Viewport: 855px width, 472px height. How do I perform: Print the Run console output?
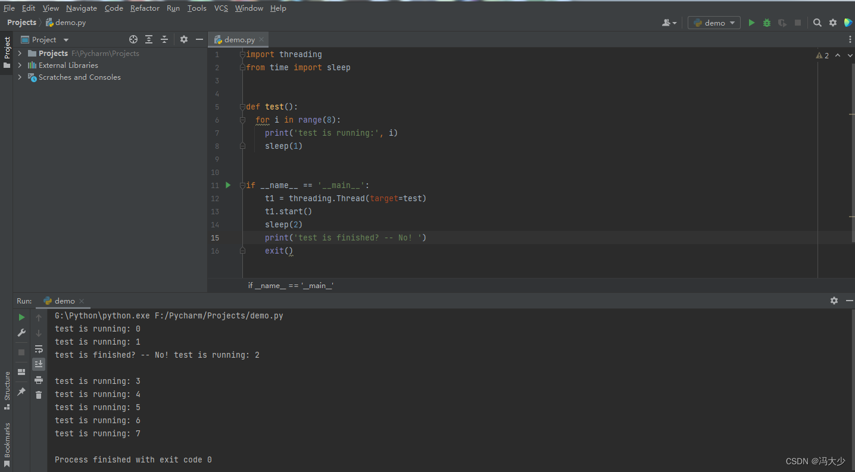pos(39,379)
